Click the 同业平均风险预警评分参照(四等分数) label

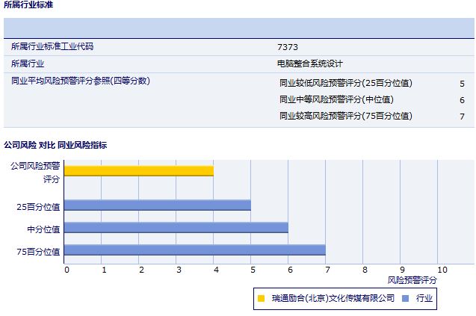pyautogui.click(x=81, y=81)
